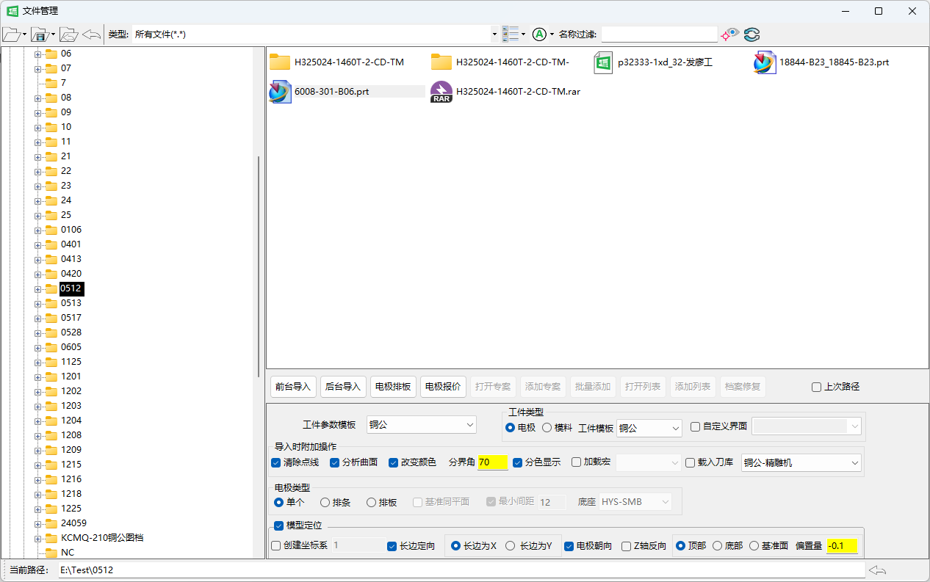
Task: Enable 创建坐标系 checkbox
Action: [275, 546]
